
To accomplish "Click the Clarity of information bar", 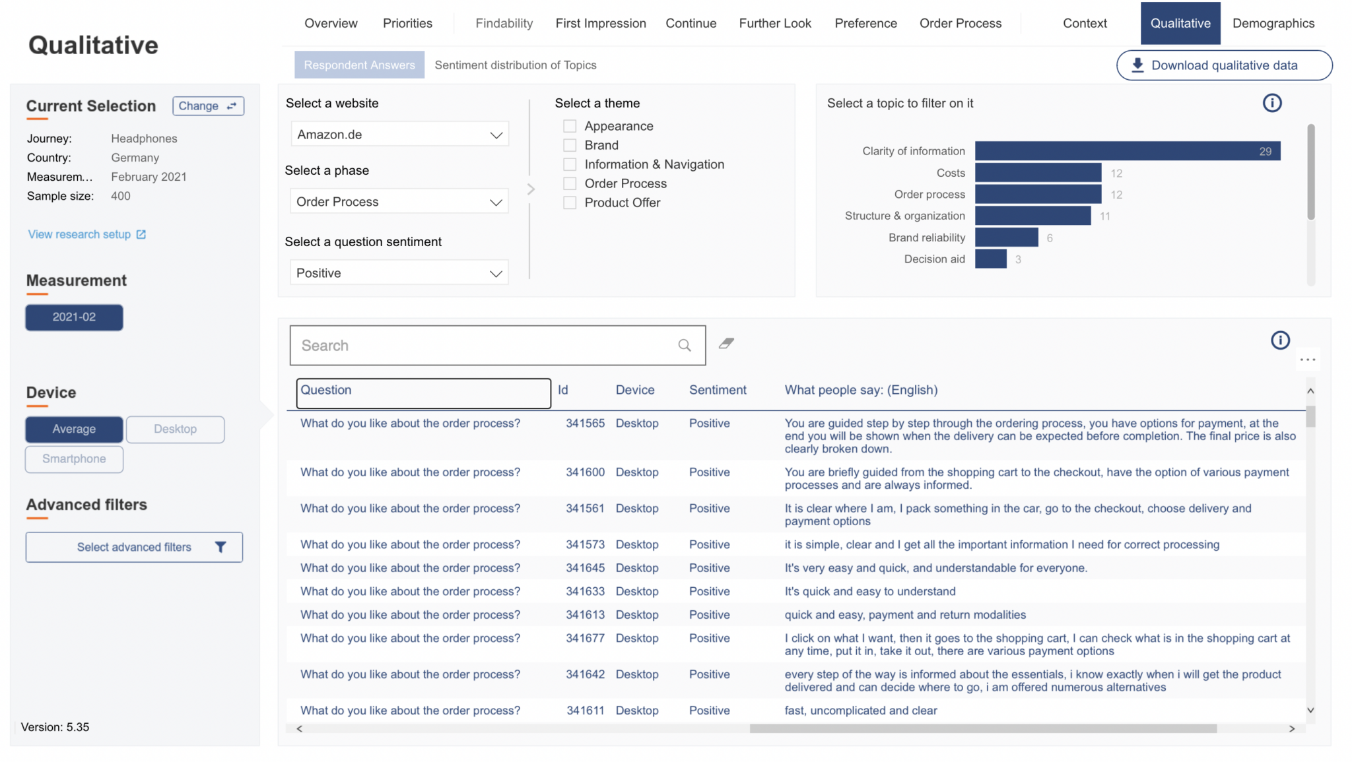I will (x=1127, y=151).
